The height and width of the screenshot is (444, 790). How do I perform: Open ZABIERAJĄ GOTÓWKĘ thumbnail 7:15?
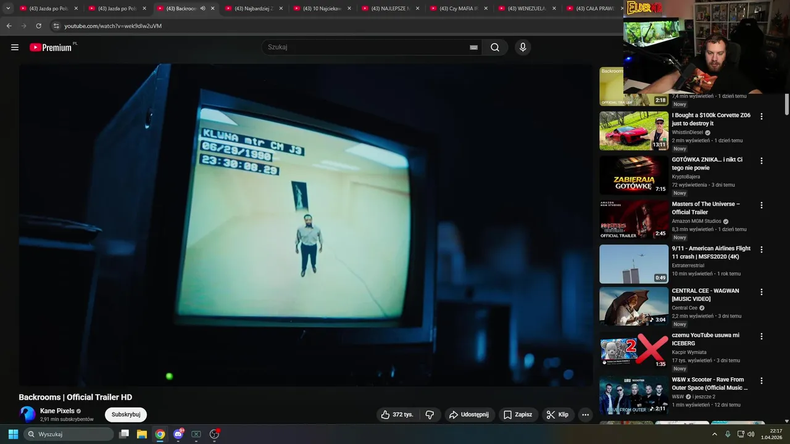click(x=634, y=175)
